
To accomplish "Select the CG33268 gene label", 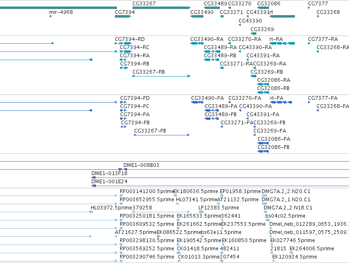I will pyautogui.click(x=328, y=12).
